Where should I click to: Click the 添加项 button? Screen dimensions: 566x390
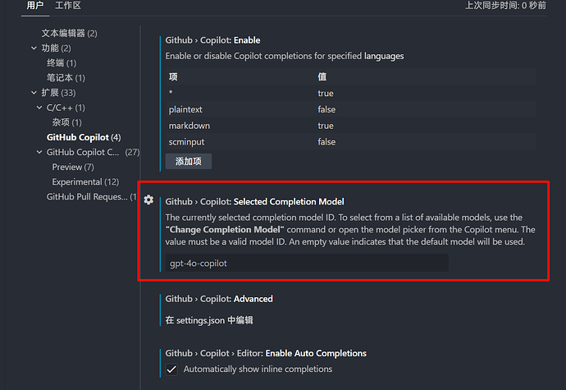coord(189,161)
